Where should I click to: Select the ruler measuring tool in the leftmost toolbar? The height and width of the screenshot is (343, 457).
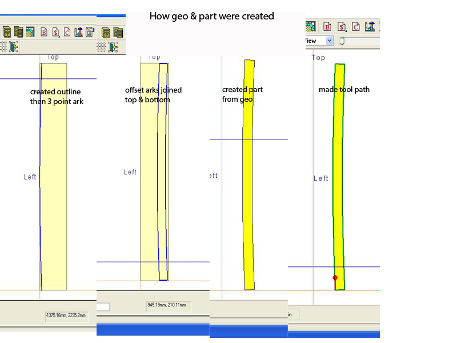click(79, 31)
